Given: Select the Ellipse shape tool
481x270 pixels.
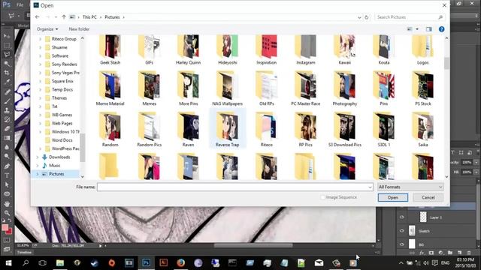Looking at the screenshot, I should coord(7,193).
